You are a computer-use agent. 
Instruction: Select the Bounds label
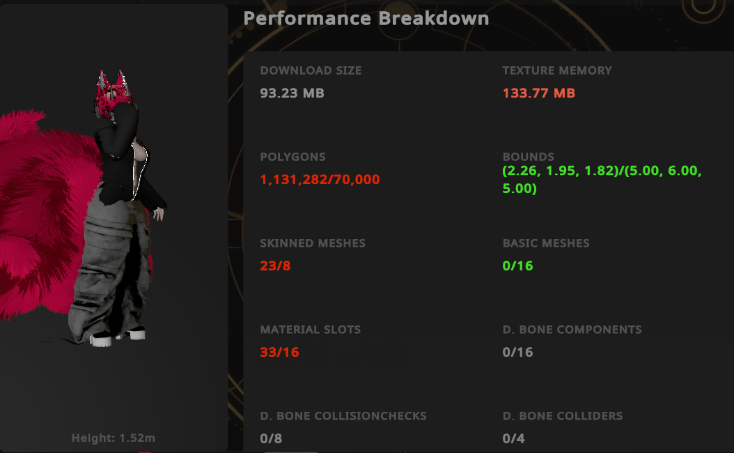tap(528, 157)
